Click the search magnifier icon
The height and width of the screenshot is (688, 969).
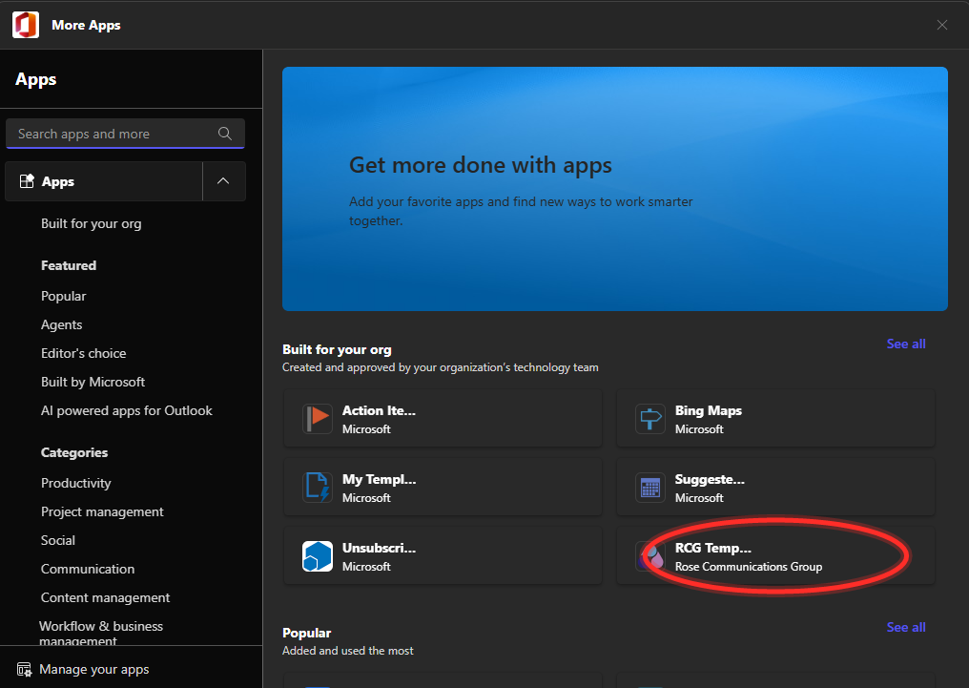[225, 134]
